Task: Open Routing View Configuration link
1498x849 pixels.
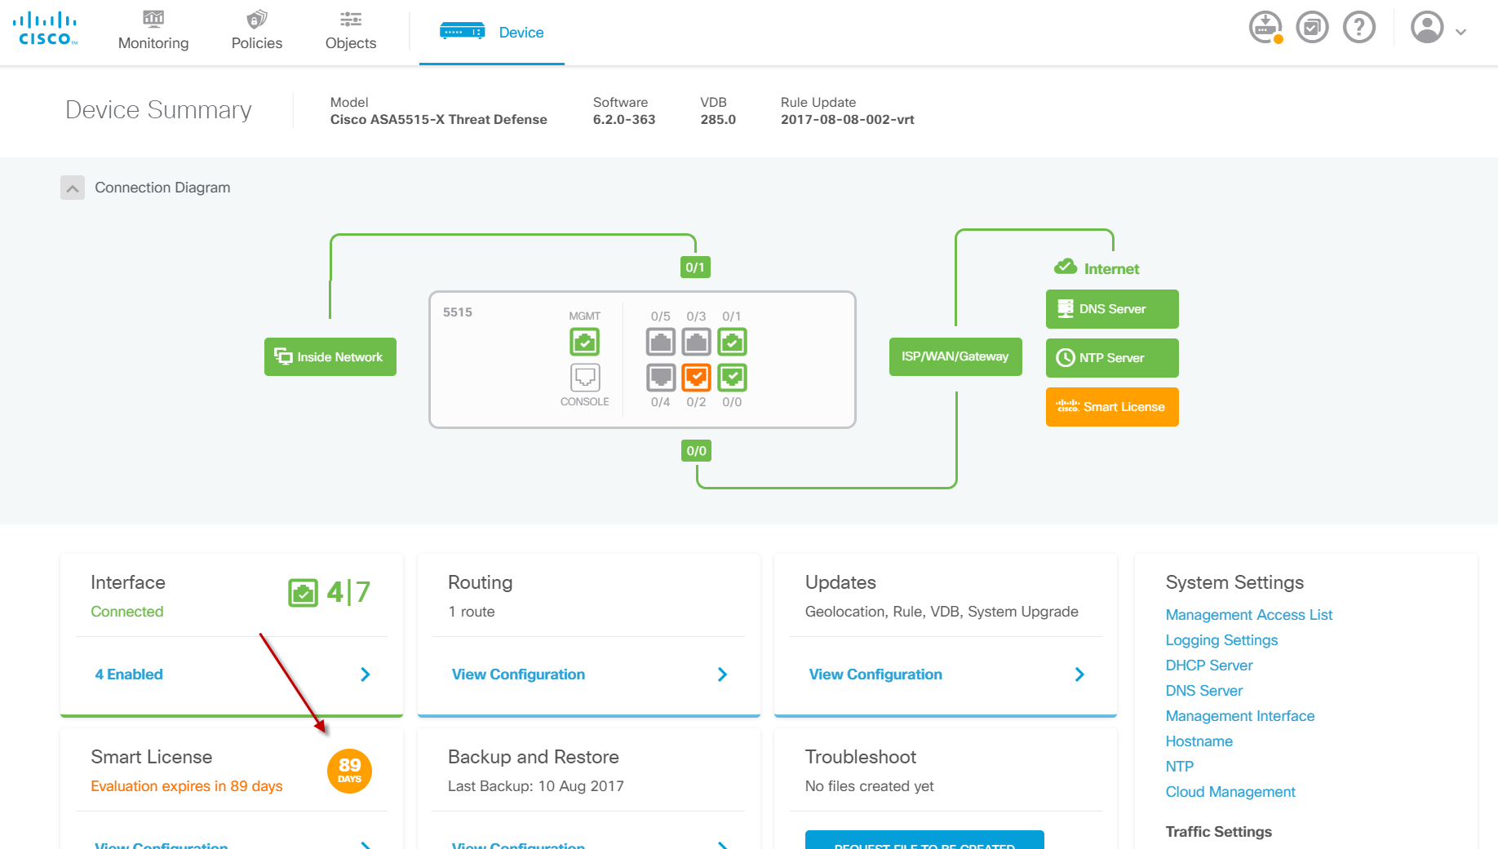Action: coord(518,674)
